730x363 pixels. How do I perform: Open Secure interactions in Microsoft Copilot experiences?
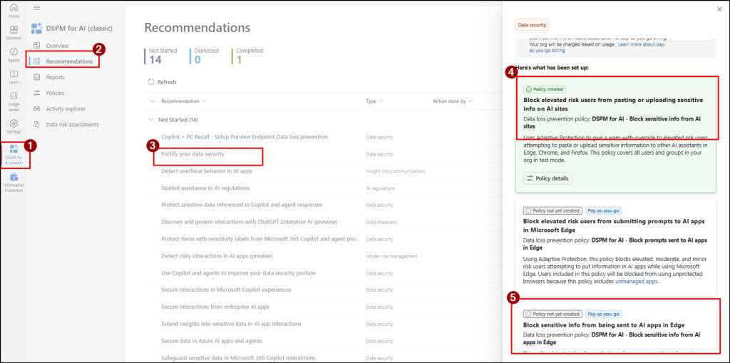coord(226,290)
